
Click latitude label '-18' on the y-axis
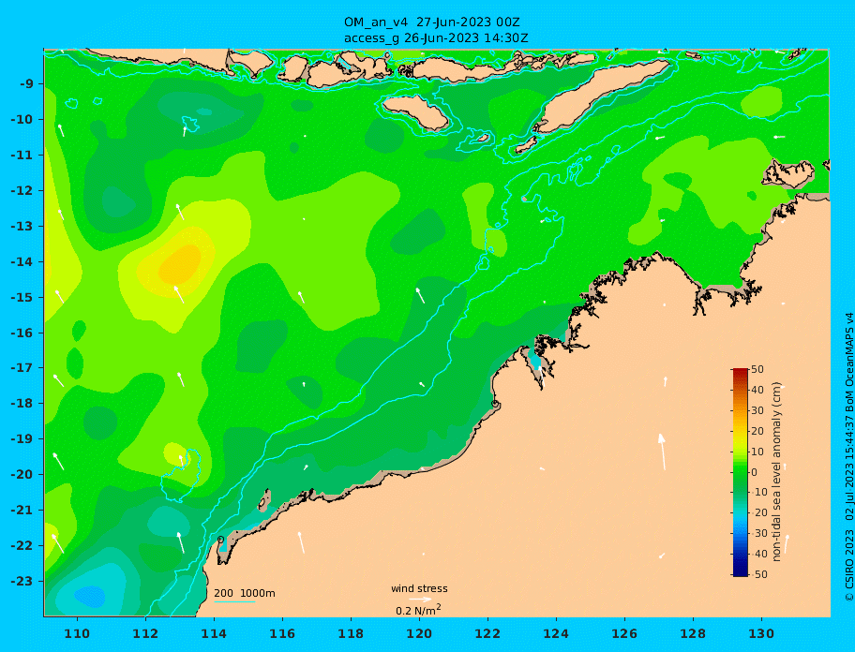click(22, 404)
